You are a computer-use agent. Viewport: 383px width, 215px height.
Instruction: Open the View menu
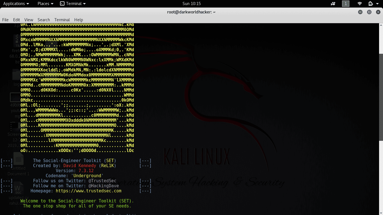tap(29, 20)
